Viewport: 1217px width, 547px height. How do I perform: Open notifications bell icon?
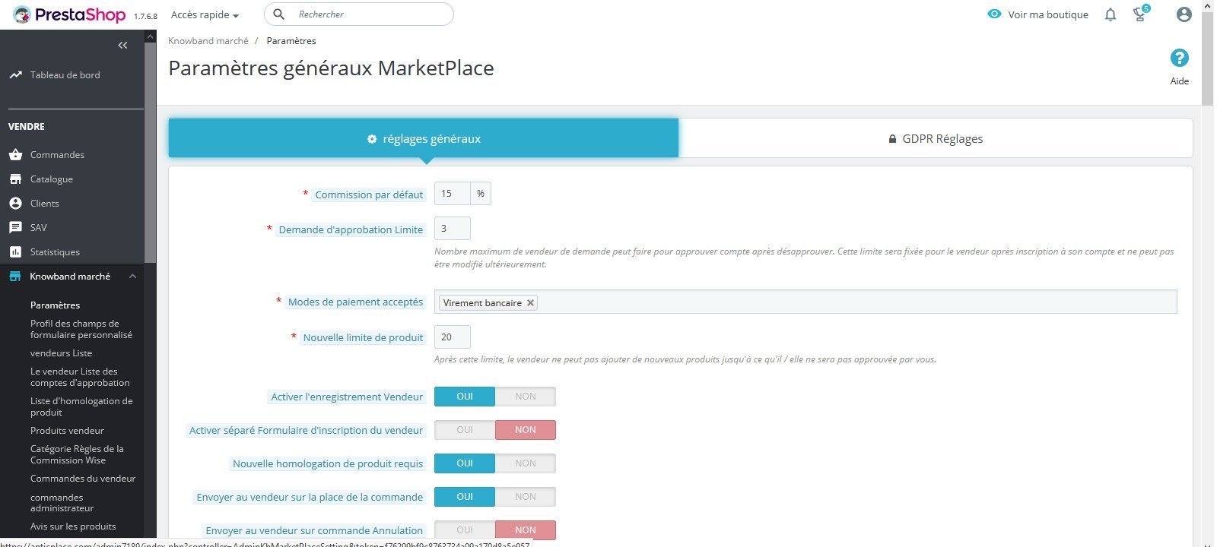pyautogui.click(x=1111, y=14)
